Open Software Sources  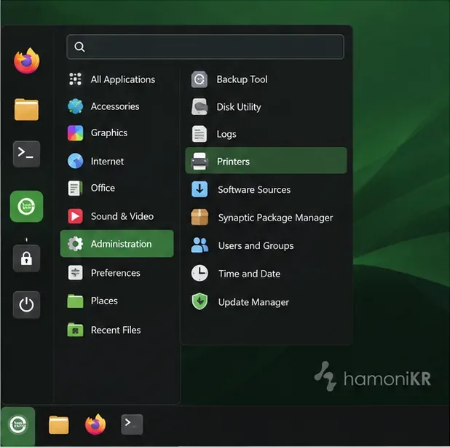click(266, 189)
